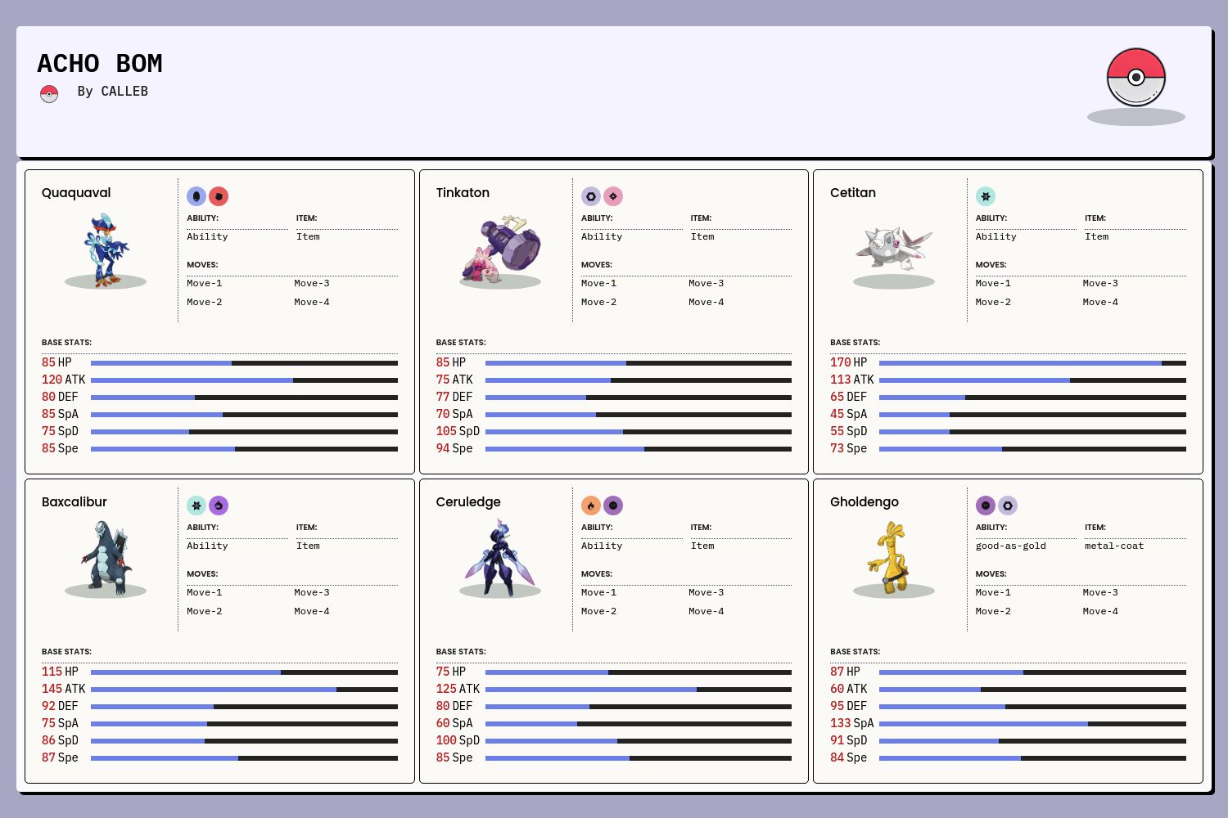The image size is (1228, 818).
Task: Click Ceruledge's orange Fire type icon
Action: [591, 506]
